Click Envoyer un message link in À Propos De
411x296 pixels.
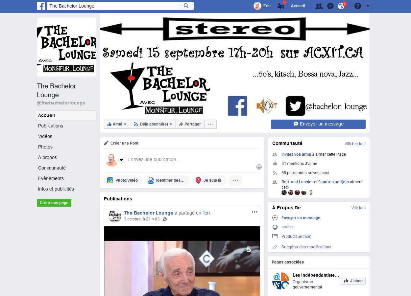click(x=301, y=218)
